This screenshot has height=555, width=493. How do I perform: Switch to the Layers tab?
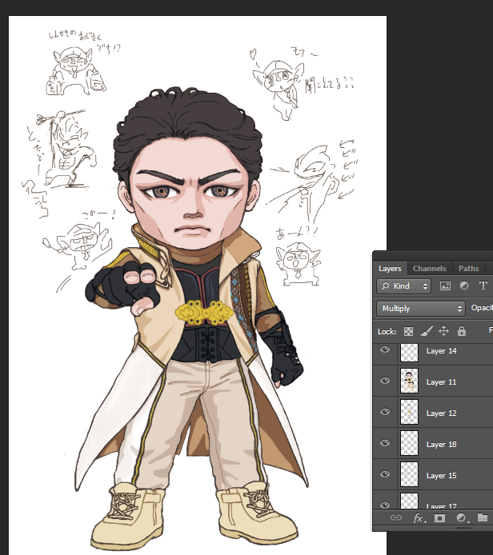[x=390, y=269]
